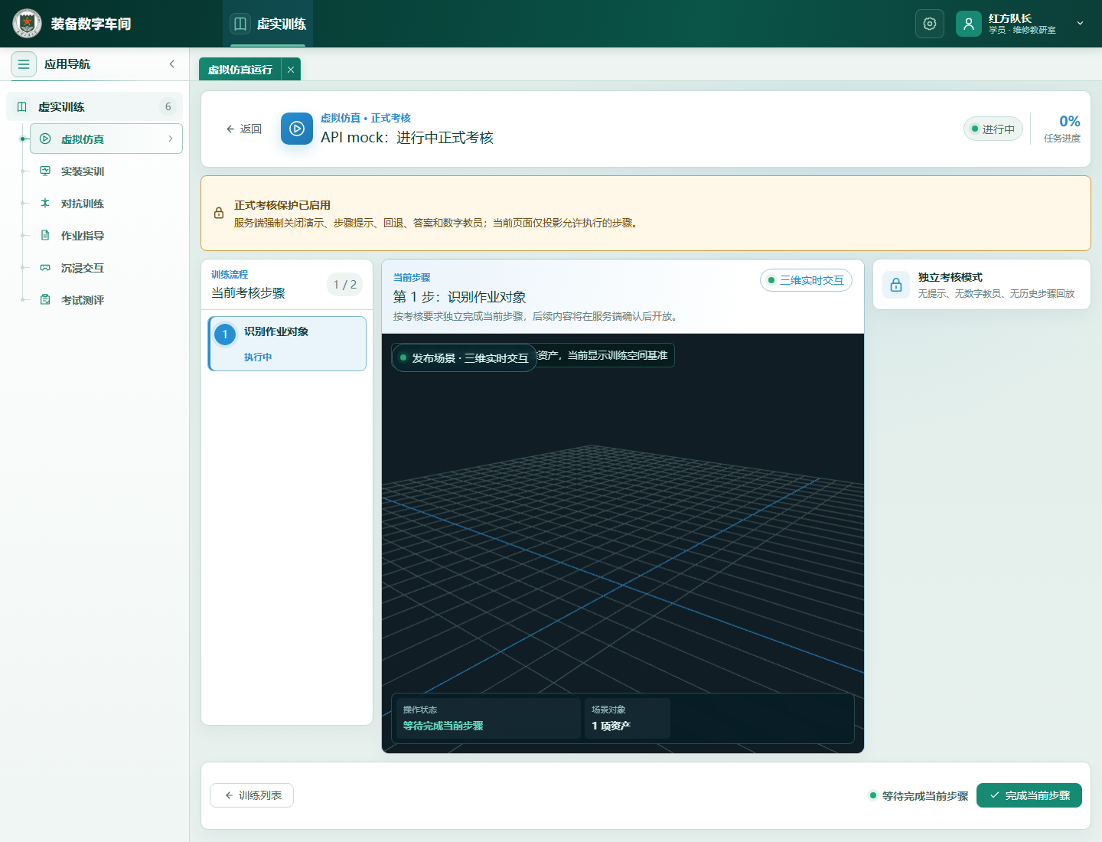The height and width of the screenshot is (842, 1102).
Task: Click 完成当前步骤 green button
Action: [1029, 795]
